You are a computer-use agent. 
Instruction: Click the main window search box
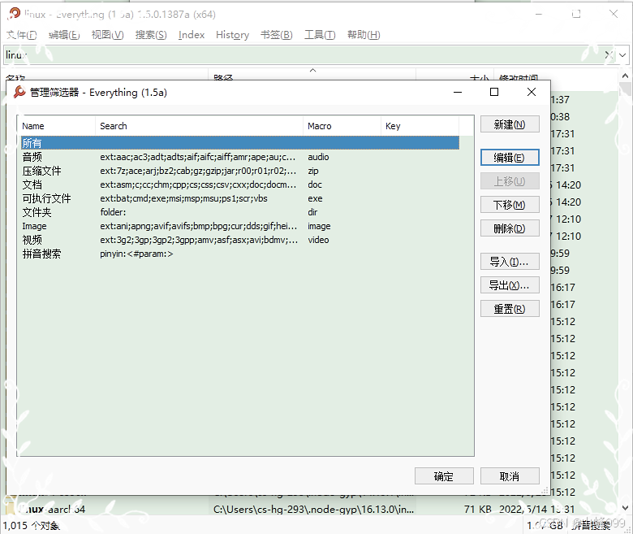point(303,55)
